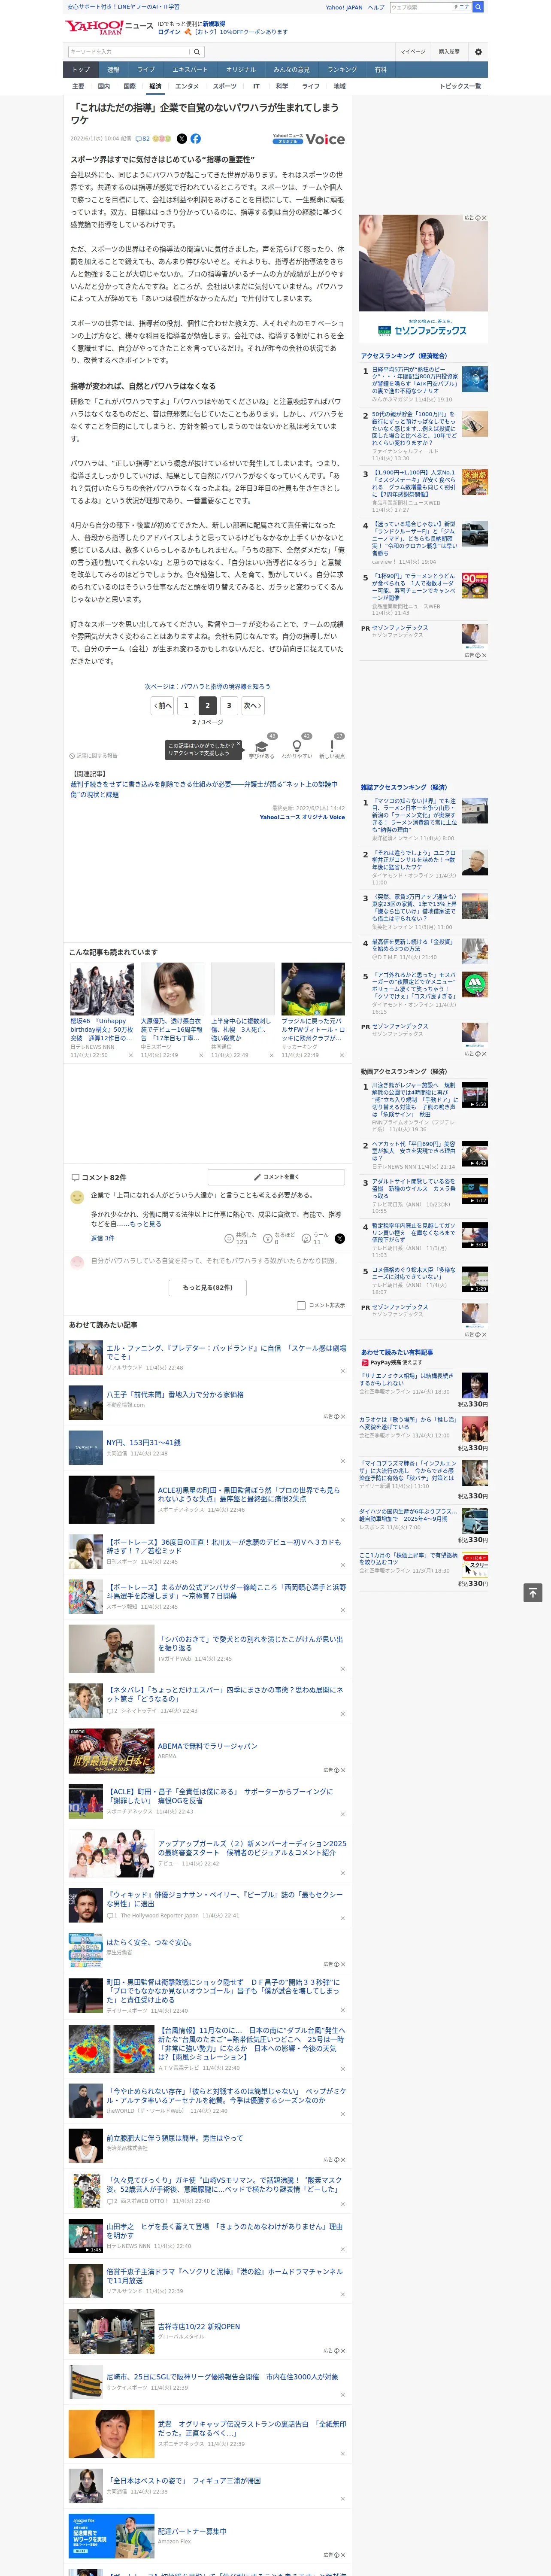Click the blue web search magnifier button
Viewport: 551px width, 2576px height.
(x=478, y=7)
